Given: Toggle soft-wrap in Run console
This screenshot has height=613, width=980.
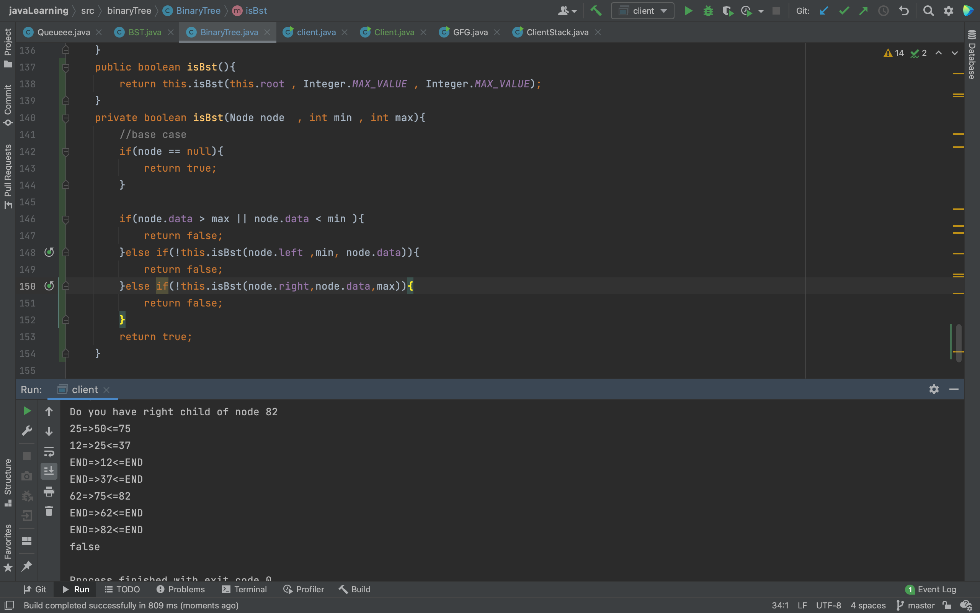Looking at the screenshot, I should (x=49, y=451).
